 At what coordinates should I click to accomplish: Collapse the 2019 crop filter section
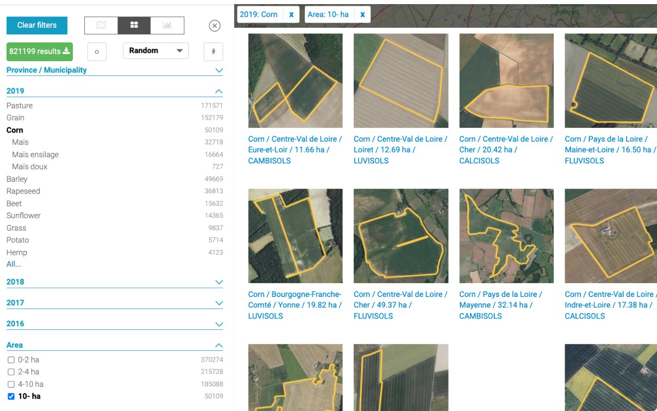coord(219,91)
